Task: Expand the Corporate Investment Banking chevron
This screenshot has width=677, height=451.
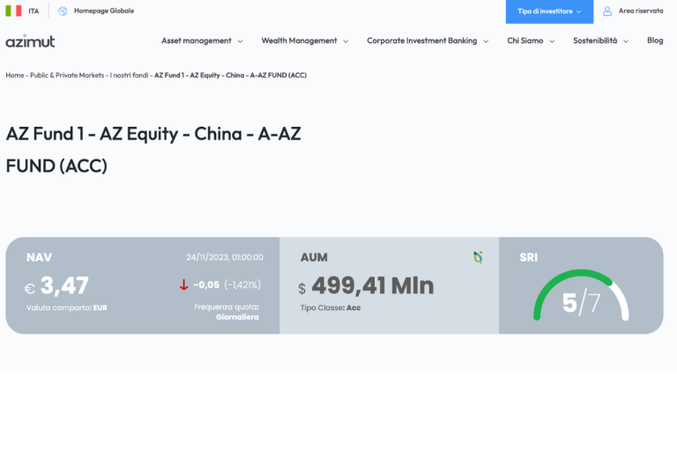Action: coord(486,41)
